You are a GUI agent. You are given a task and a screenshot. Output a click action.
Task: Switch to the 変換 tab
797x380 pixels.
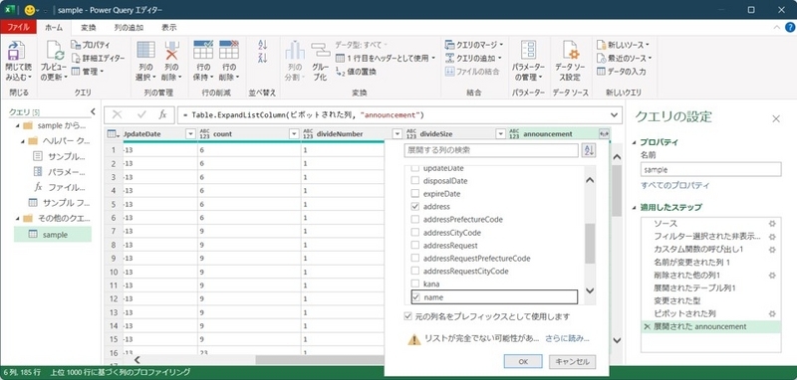(89, 28)
